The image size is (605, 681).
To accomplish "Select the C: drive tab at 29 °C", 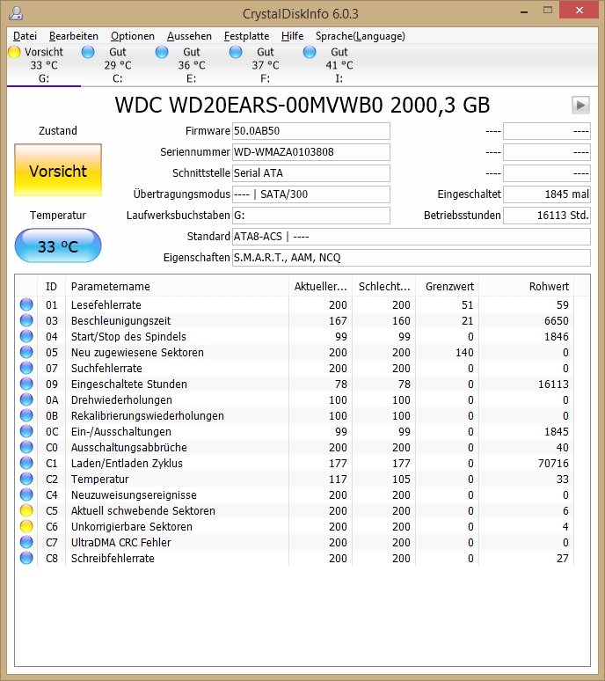I will [118, 65].
